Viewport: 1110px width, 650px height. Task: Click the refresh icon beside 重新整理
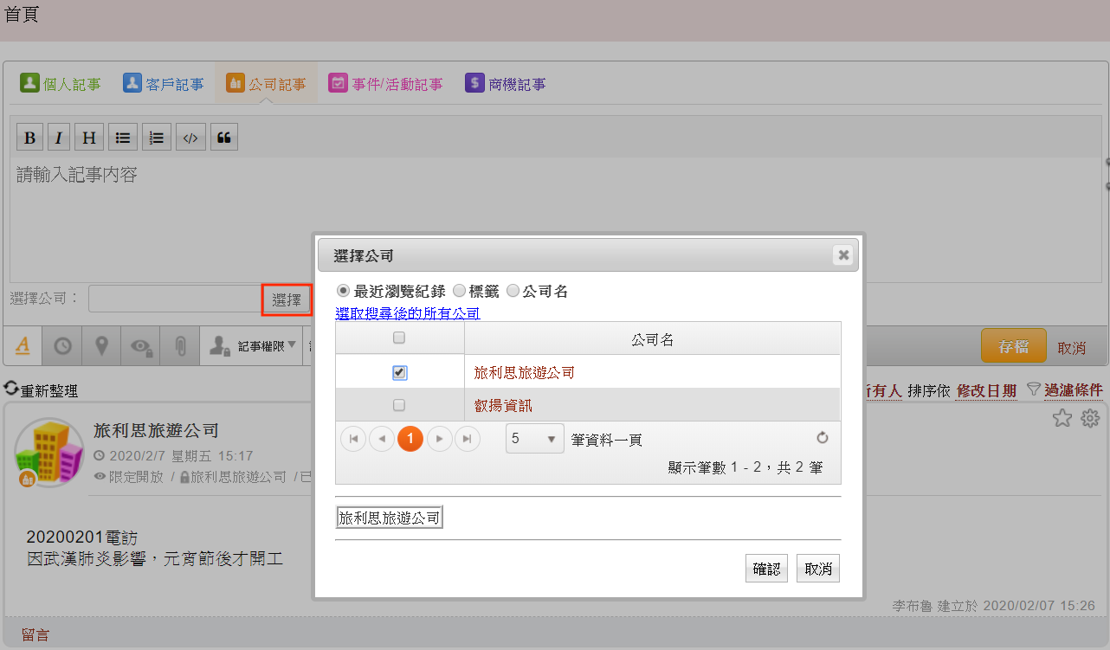tap(11, 390)
